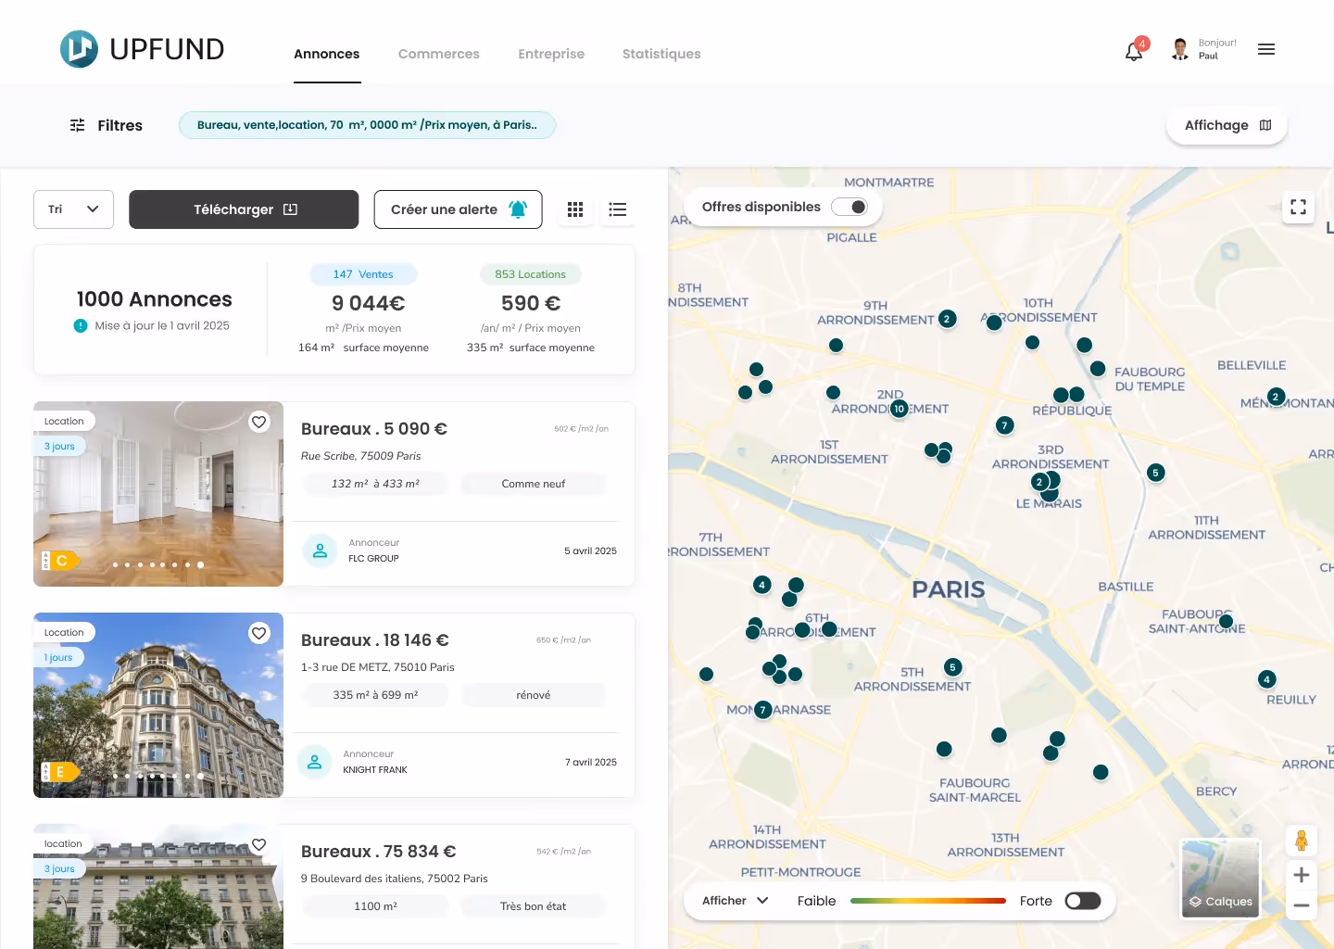
Task: Open Paul's profile avatar
Action: (1179, 49)
